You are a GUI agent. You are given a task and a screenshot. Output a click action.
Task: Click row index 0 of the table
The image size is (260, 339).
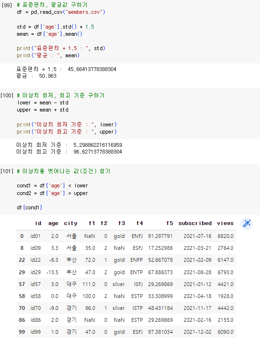click(22, 236)
